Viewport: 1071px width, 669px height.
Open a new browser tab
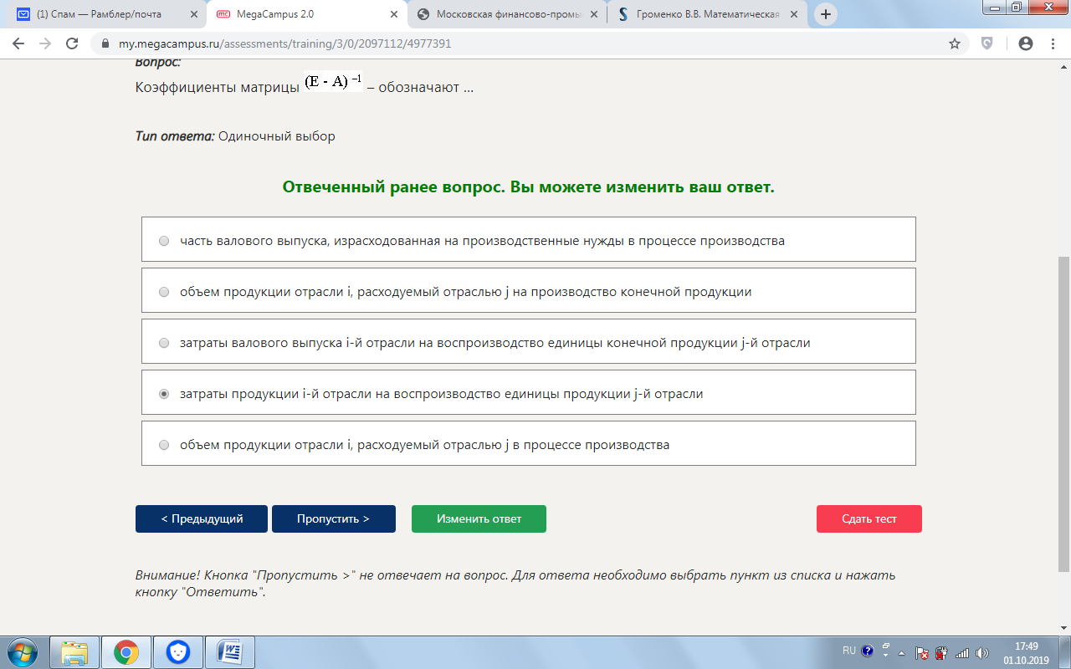click(826, 14)
